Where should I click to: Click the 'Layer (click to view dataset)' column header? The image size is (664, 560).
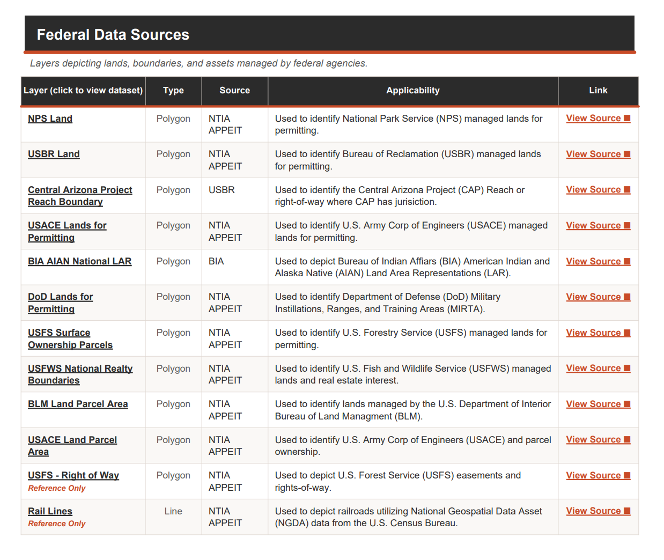[x=83, y=91]
